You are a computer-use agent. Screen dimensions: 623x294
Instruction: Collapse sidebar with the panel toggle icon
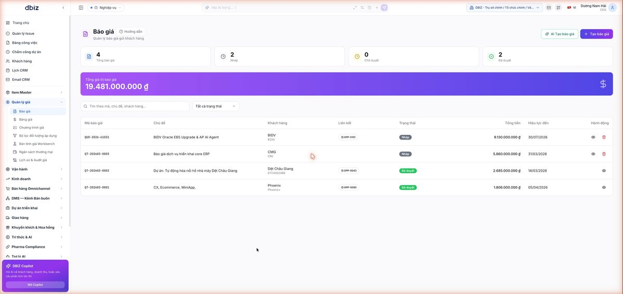(81, 8)
